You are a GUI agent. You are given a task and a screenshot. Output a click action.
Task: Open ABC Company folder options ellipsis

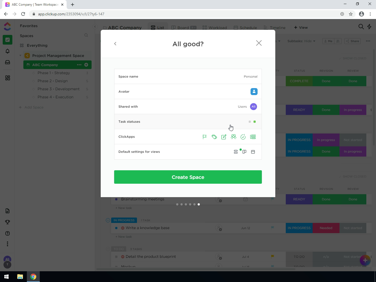(79, 65)
